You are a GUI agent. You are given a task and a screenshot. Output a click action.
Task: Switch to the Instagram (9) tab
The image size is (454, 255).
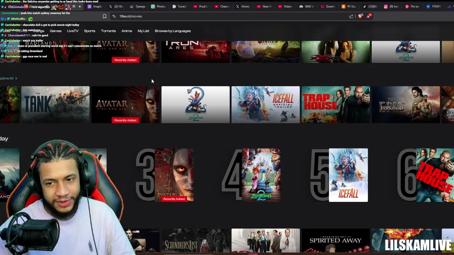point(392,6)
